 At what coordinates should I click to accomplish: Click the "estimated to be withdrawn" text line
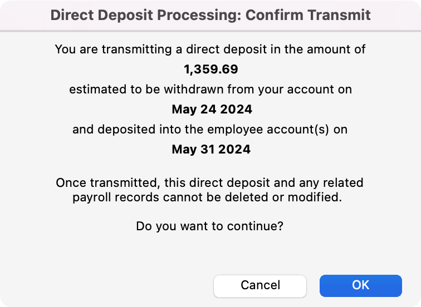pos(210,89)
